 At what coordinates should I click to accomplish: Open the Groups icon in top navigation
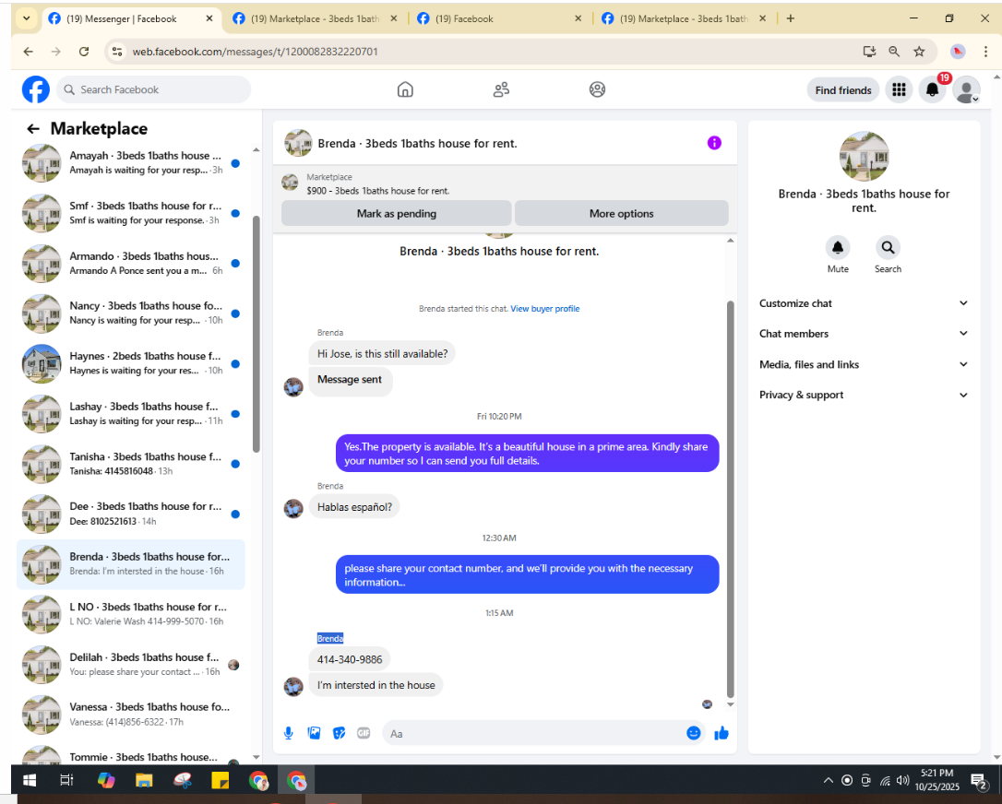pos(597,89)
